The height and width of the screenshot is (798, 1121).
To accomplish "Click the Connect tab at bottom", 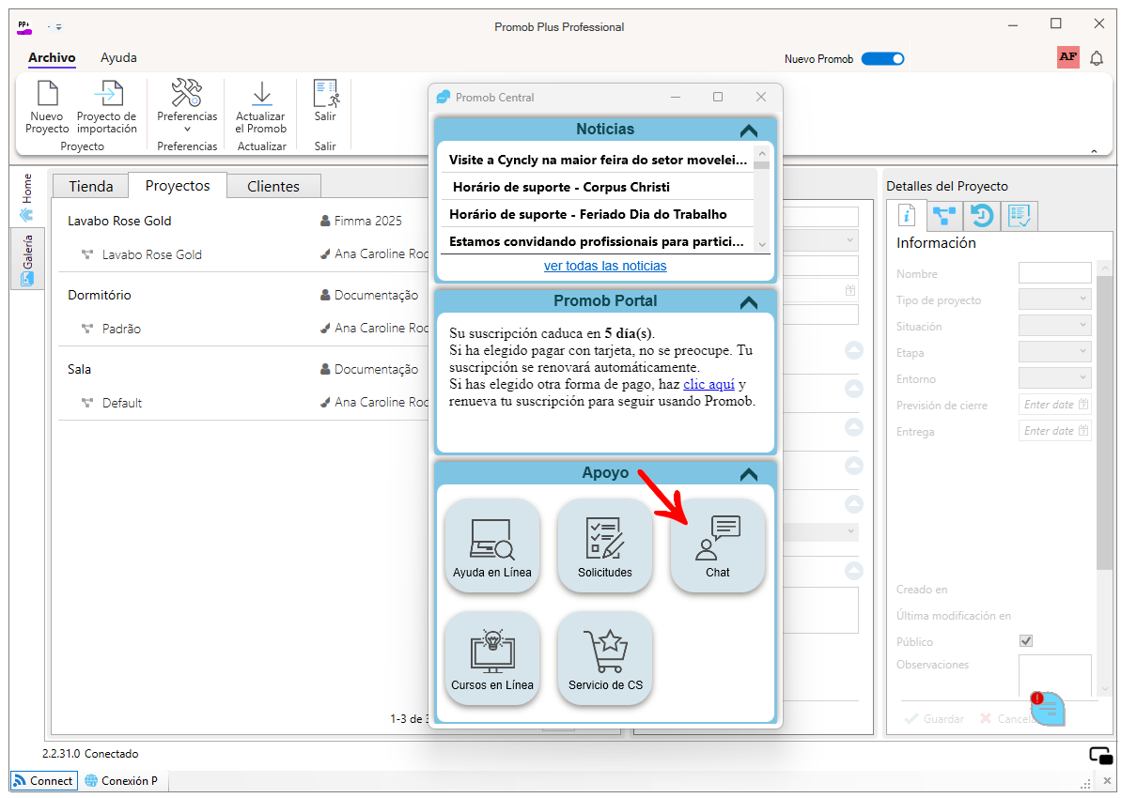I will pyautogui.click(x=44, y=781).
